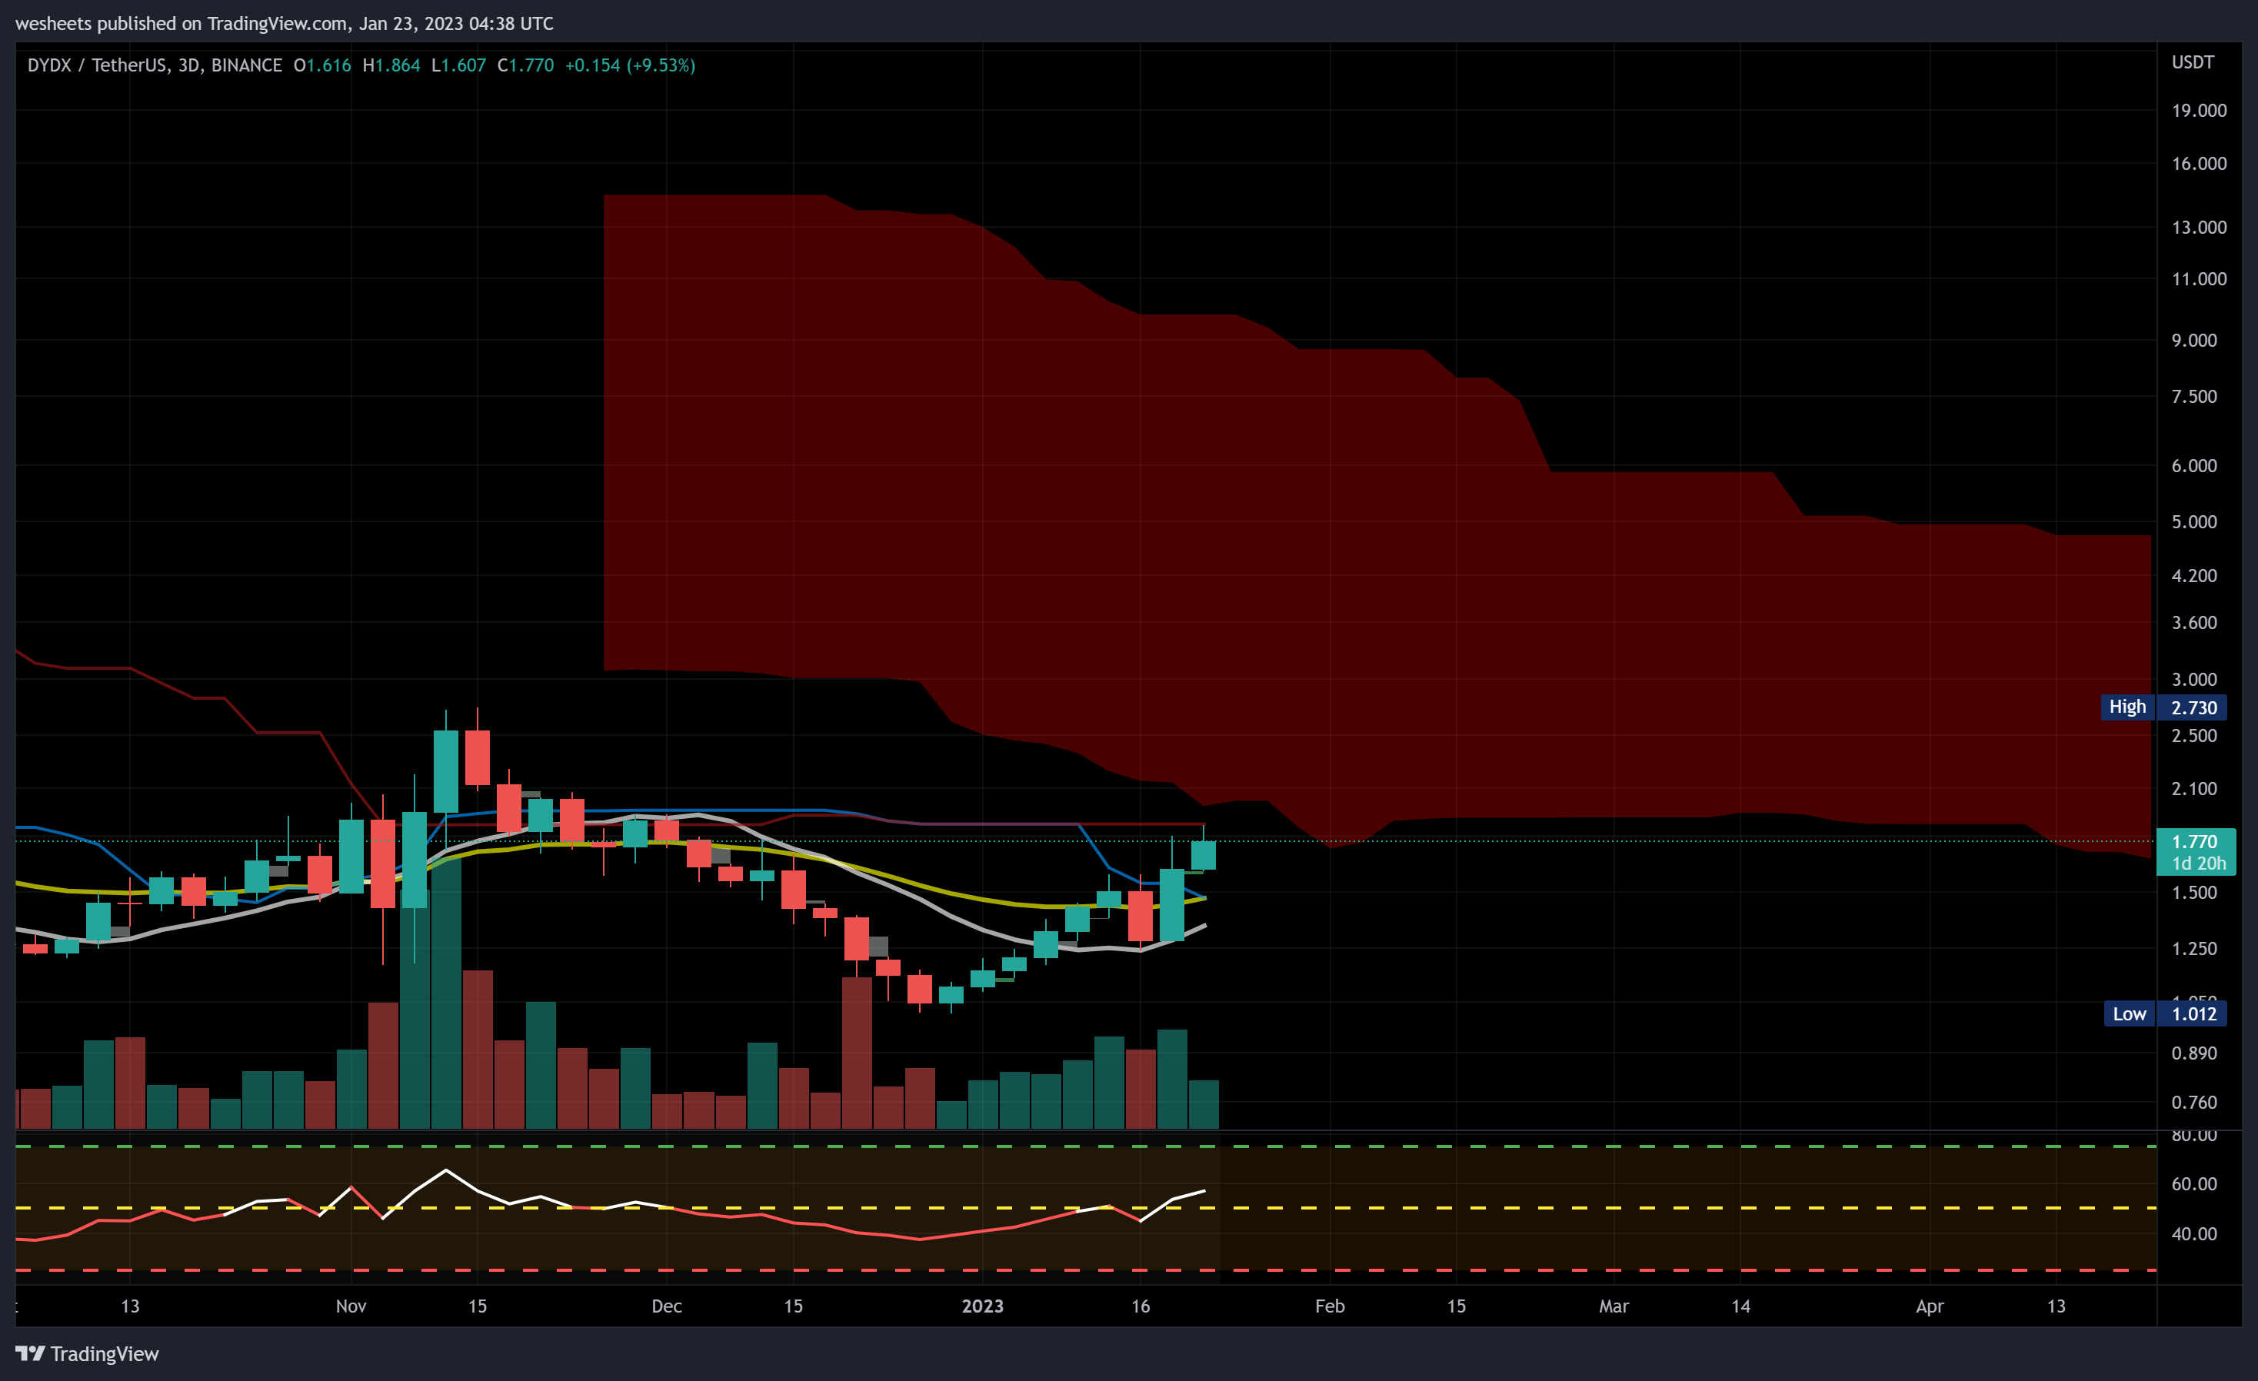Click the close value C1.770 in legend
The image size is (2258, 1381).
point(525,65)
